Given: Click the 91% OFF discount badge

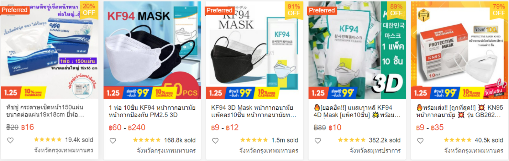Looking at the screenshot, I should pyautogui.click(x=294, y=9).
